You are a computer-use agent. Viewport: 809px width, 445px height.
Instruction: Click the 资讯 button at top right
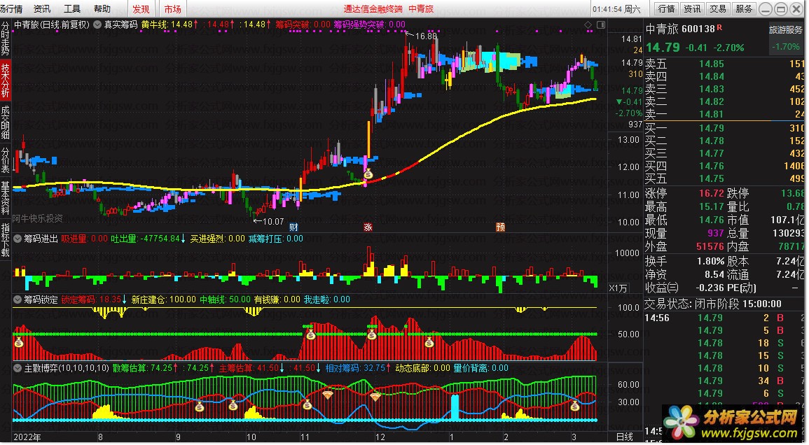(693, 9)
